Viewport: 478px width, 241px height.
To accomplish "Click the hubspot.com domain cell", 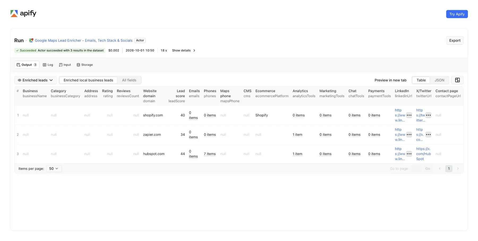I will [x=154, y=154].
